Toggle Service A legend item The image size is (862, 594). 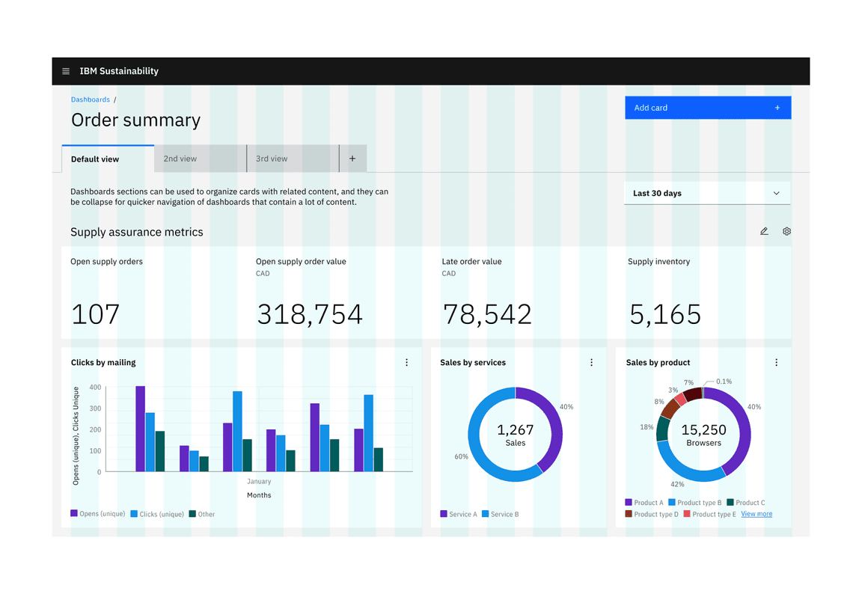[458, 514]
